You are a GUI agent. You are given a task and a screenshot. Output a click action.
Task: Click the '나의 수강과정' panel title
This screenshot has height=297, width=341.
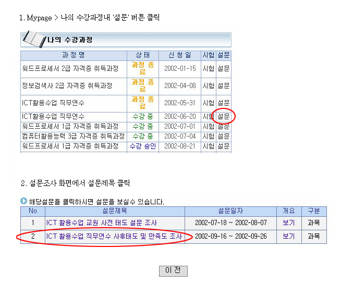(x=70, y=40)
